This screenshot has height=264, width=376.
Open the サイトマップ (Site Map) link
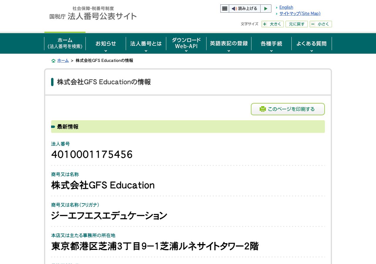300,13
